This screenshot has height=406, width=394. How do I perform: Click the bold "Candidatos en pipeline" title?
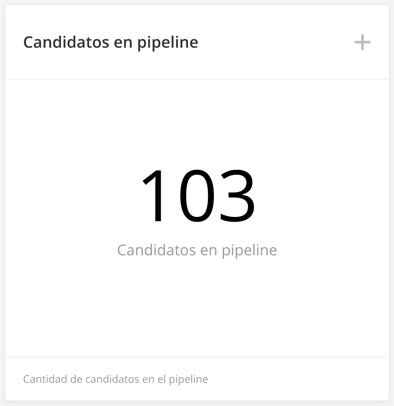111,42
